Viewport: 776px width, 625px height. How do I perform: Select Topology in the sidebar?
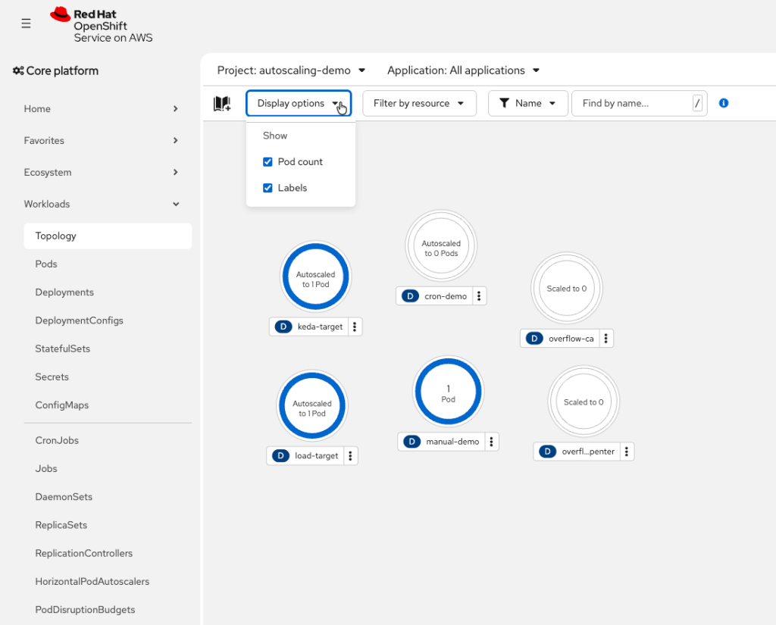point(108,236)
